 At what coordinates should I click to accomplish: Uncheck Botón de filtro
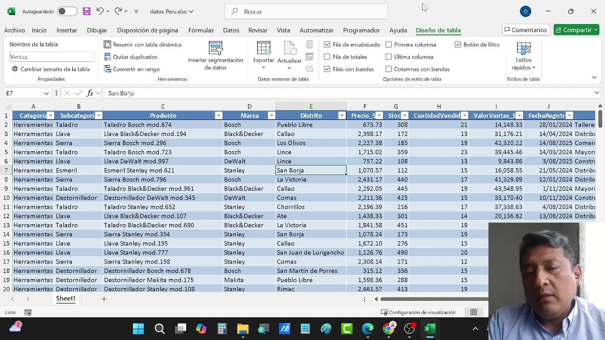(458, 44)
